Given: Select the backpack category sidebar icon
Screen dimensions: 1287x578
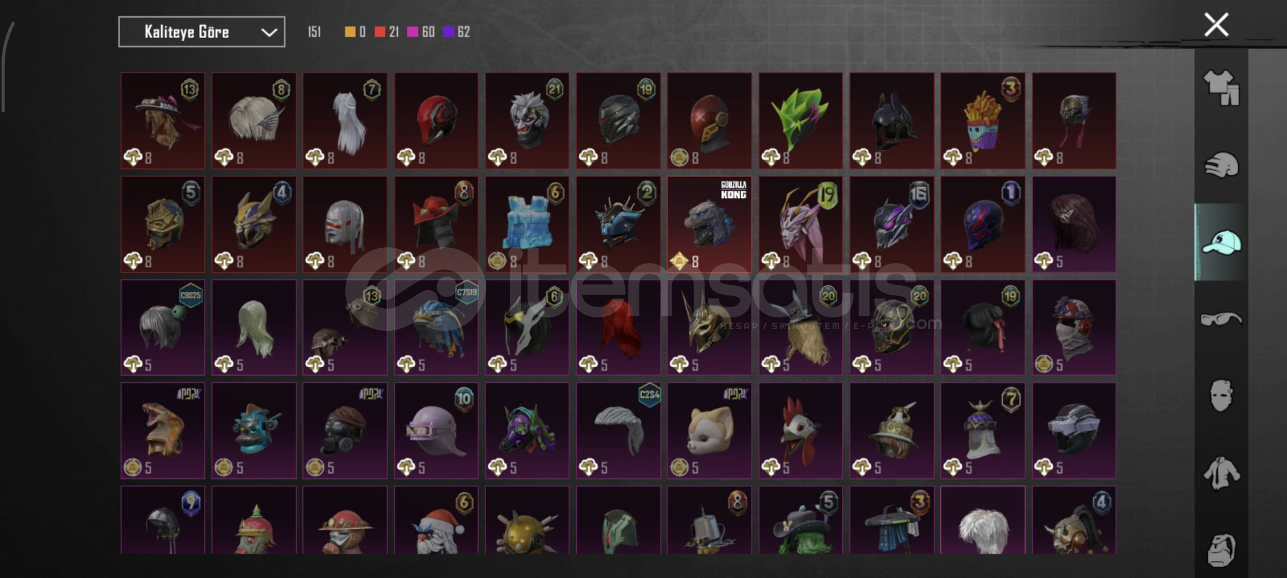Looking at the screenshot, I should pyautogui.click(x=1221, y=550).
